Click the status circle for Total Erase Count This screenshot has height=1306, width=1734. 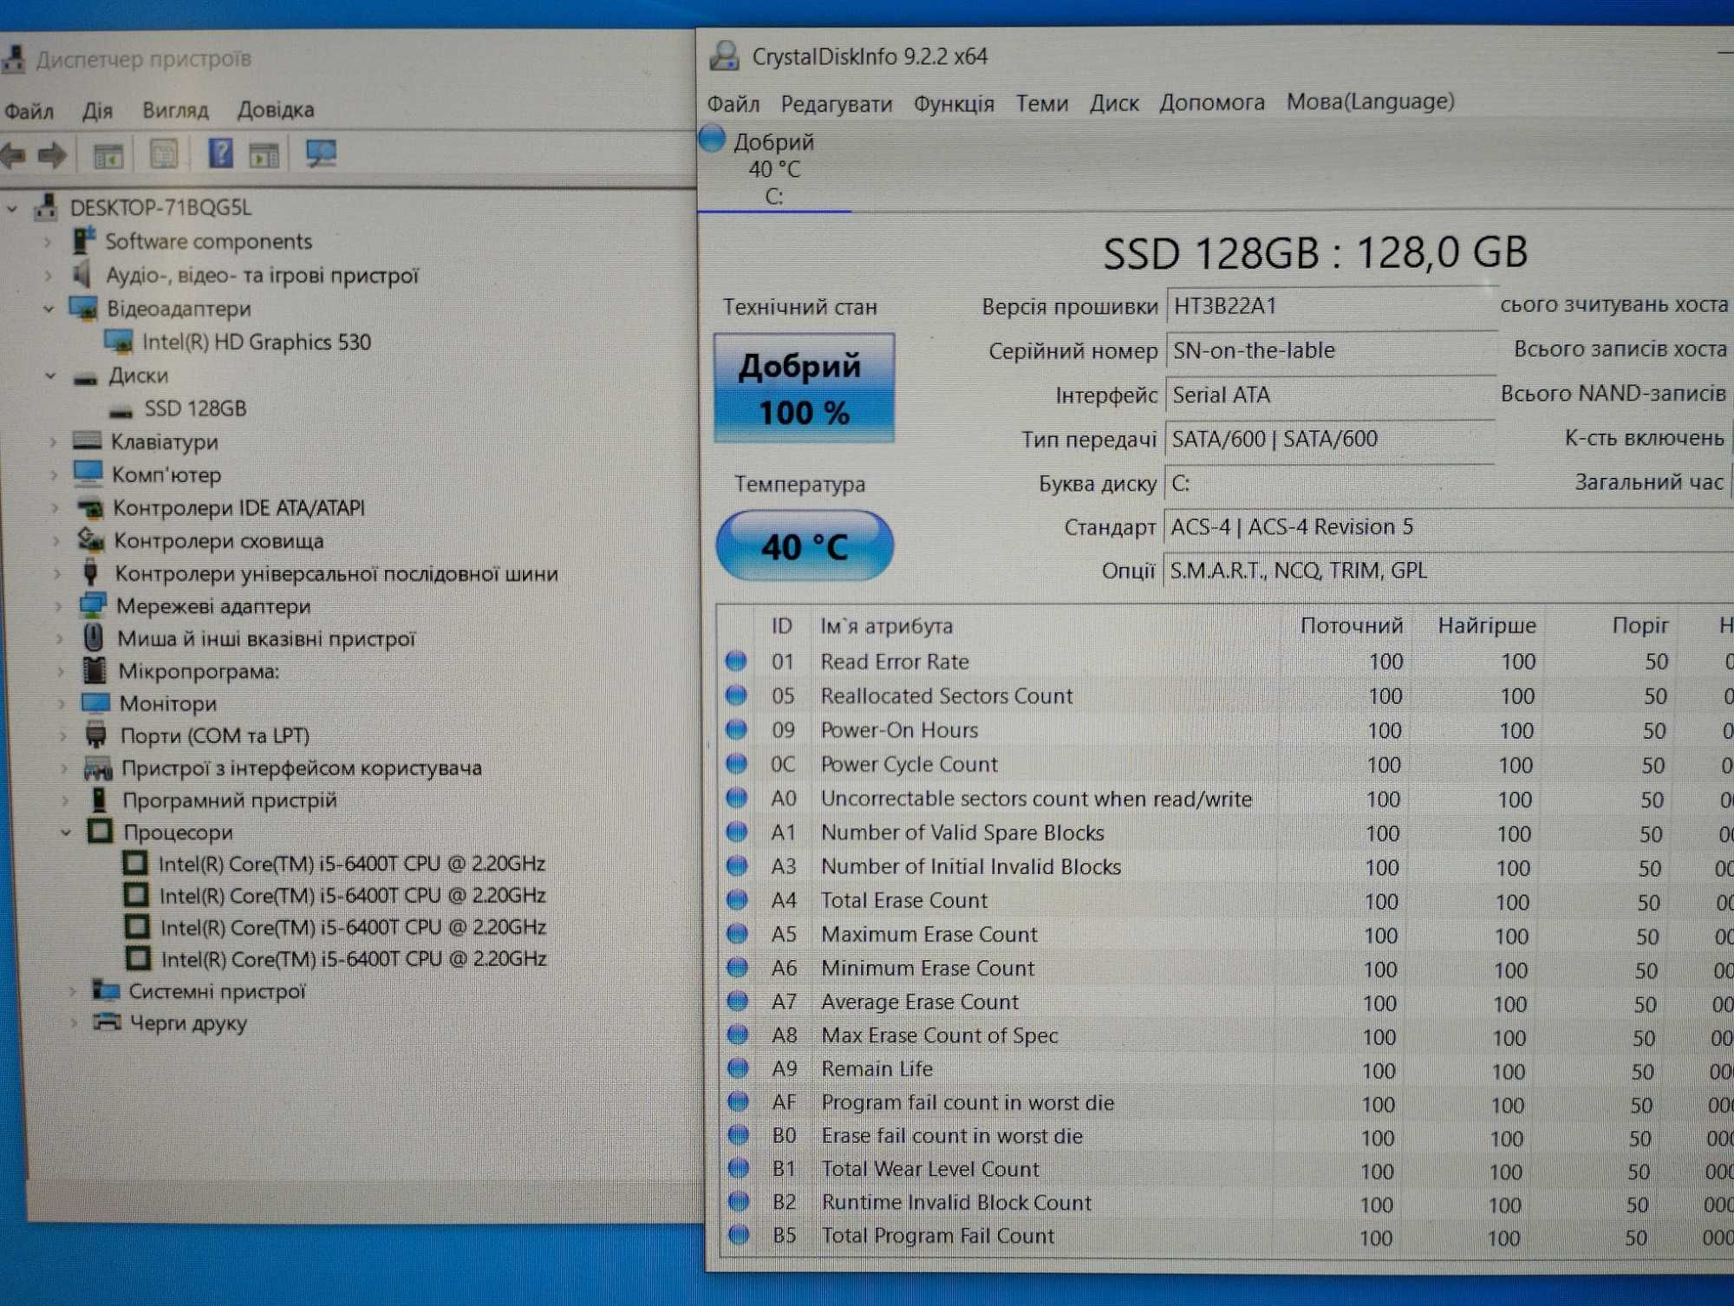[x=737, y=900]
